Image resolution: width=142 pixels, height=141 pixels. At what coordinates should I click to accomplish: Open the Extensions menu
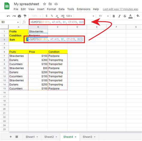(x=84, y=9)
